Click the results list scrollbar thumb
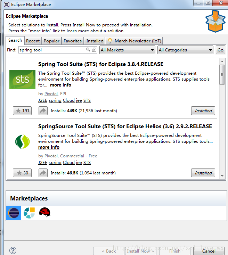 [x=222, y=75]
